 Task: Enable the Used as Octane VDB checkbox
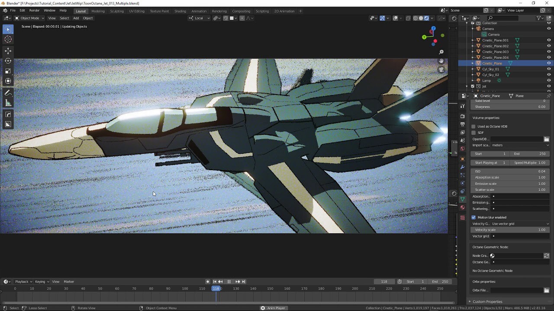[x=473, y=126]
